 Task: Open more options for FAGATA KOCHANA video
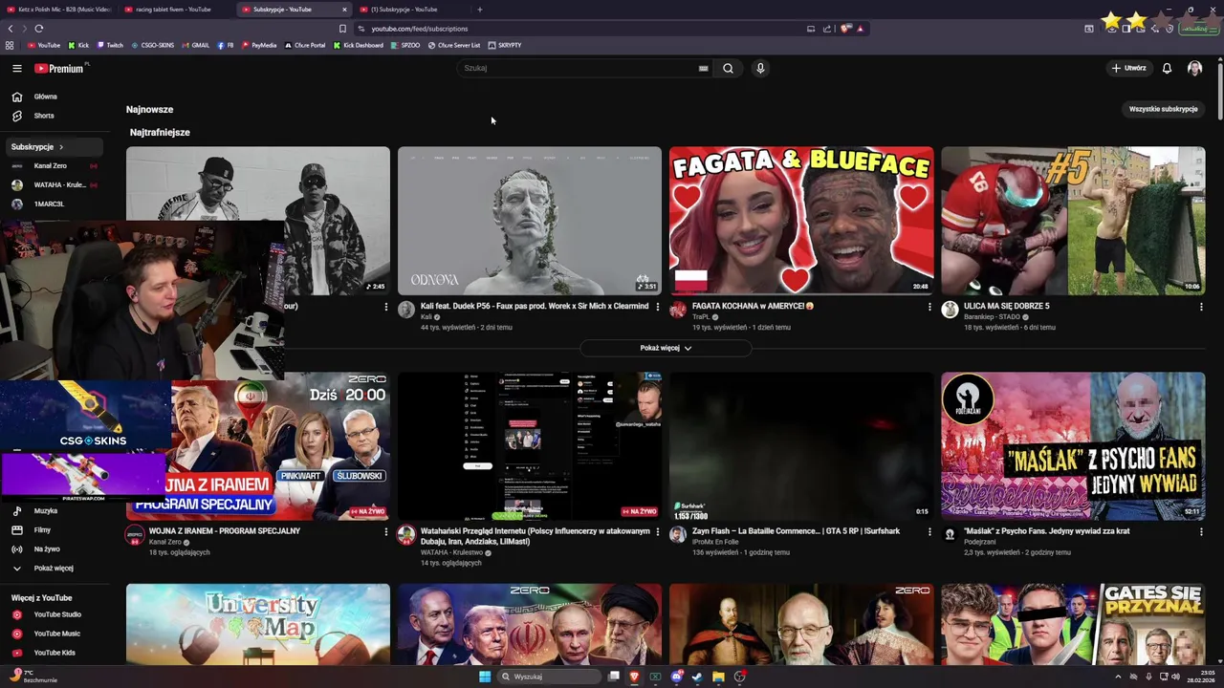tap(929, 307)
